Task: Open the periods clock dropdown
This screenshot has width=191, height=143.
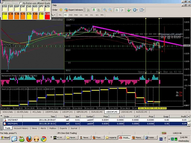Action: tap(135, 10)
